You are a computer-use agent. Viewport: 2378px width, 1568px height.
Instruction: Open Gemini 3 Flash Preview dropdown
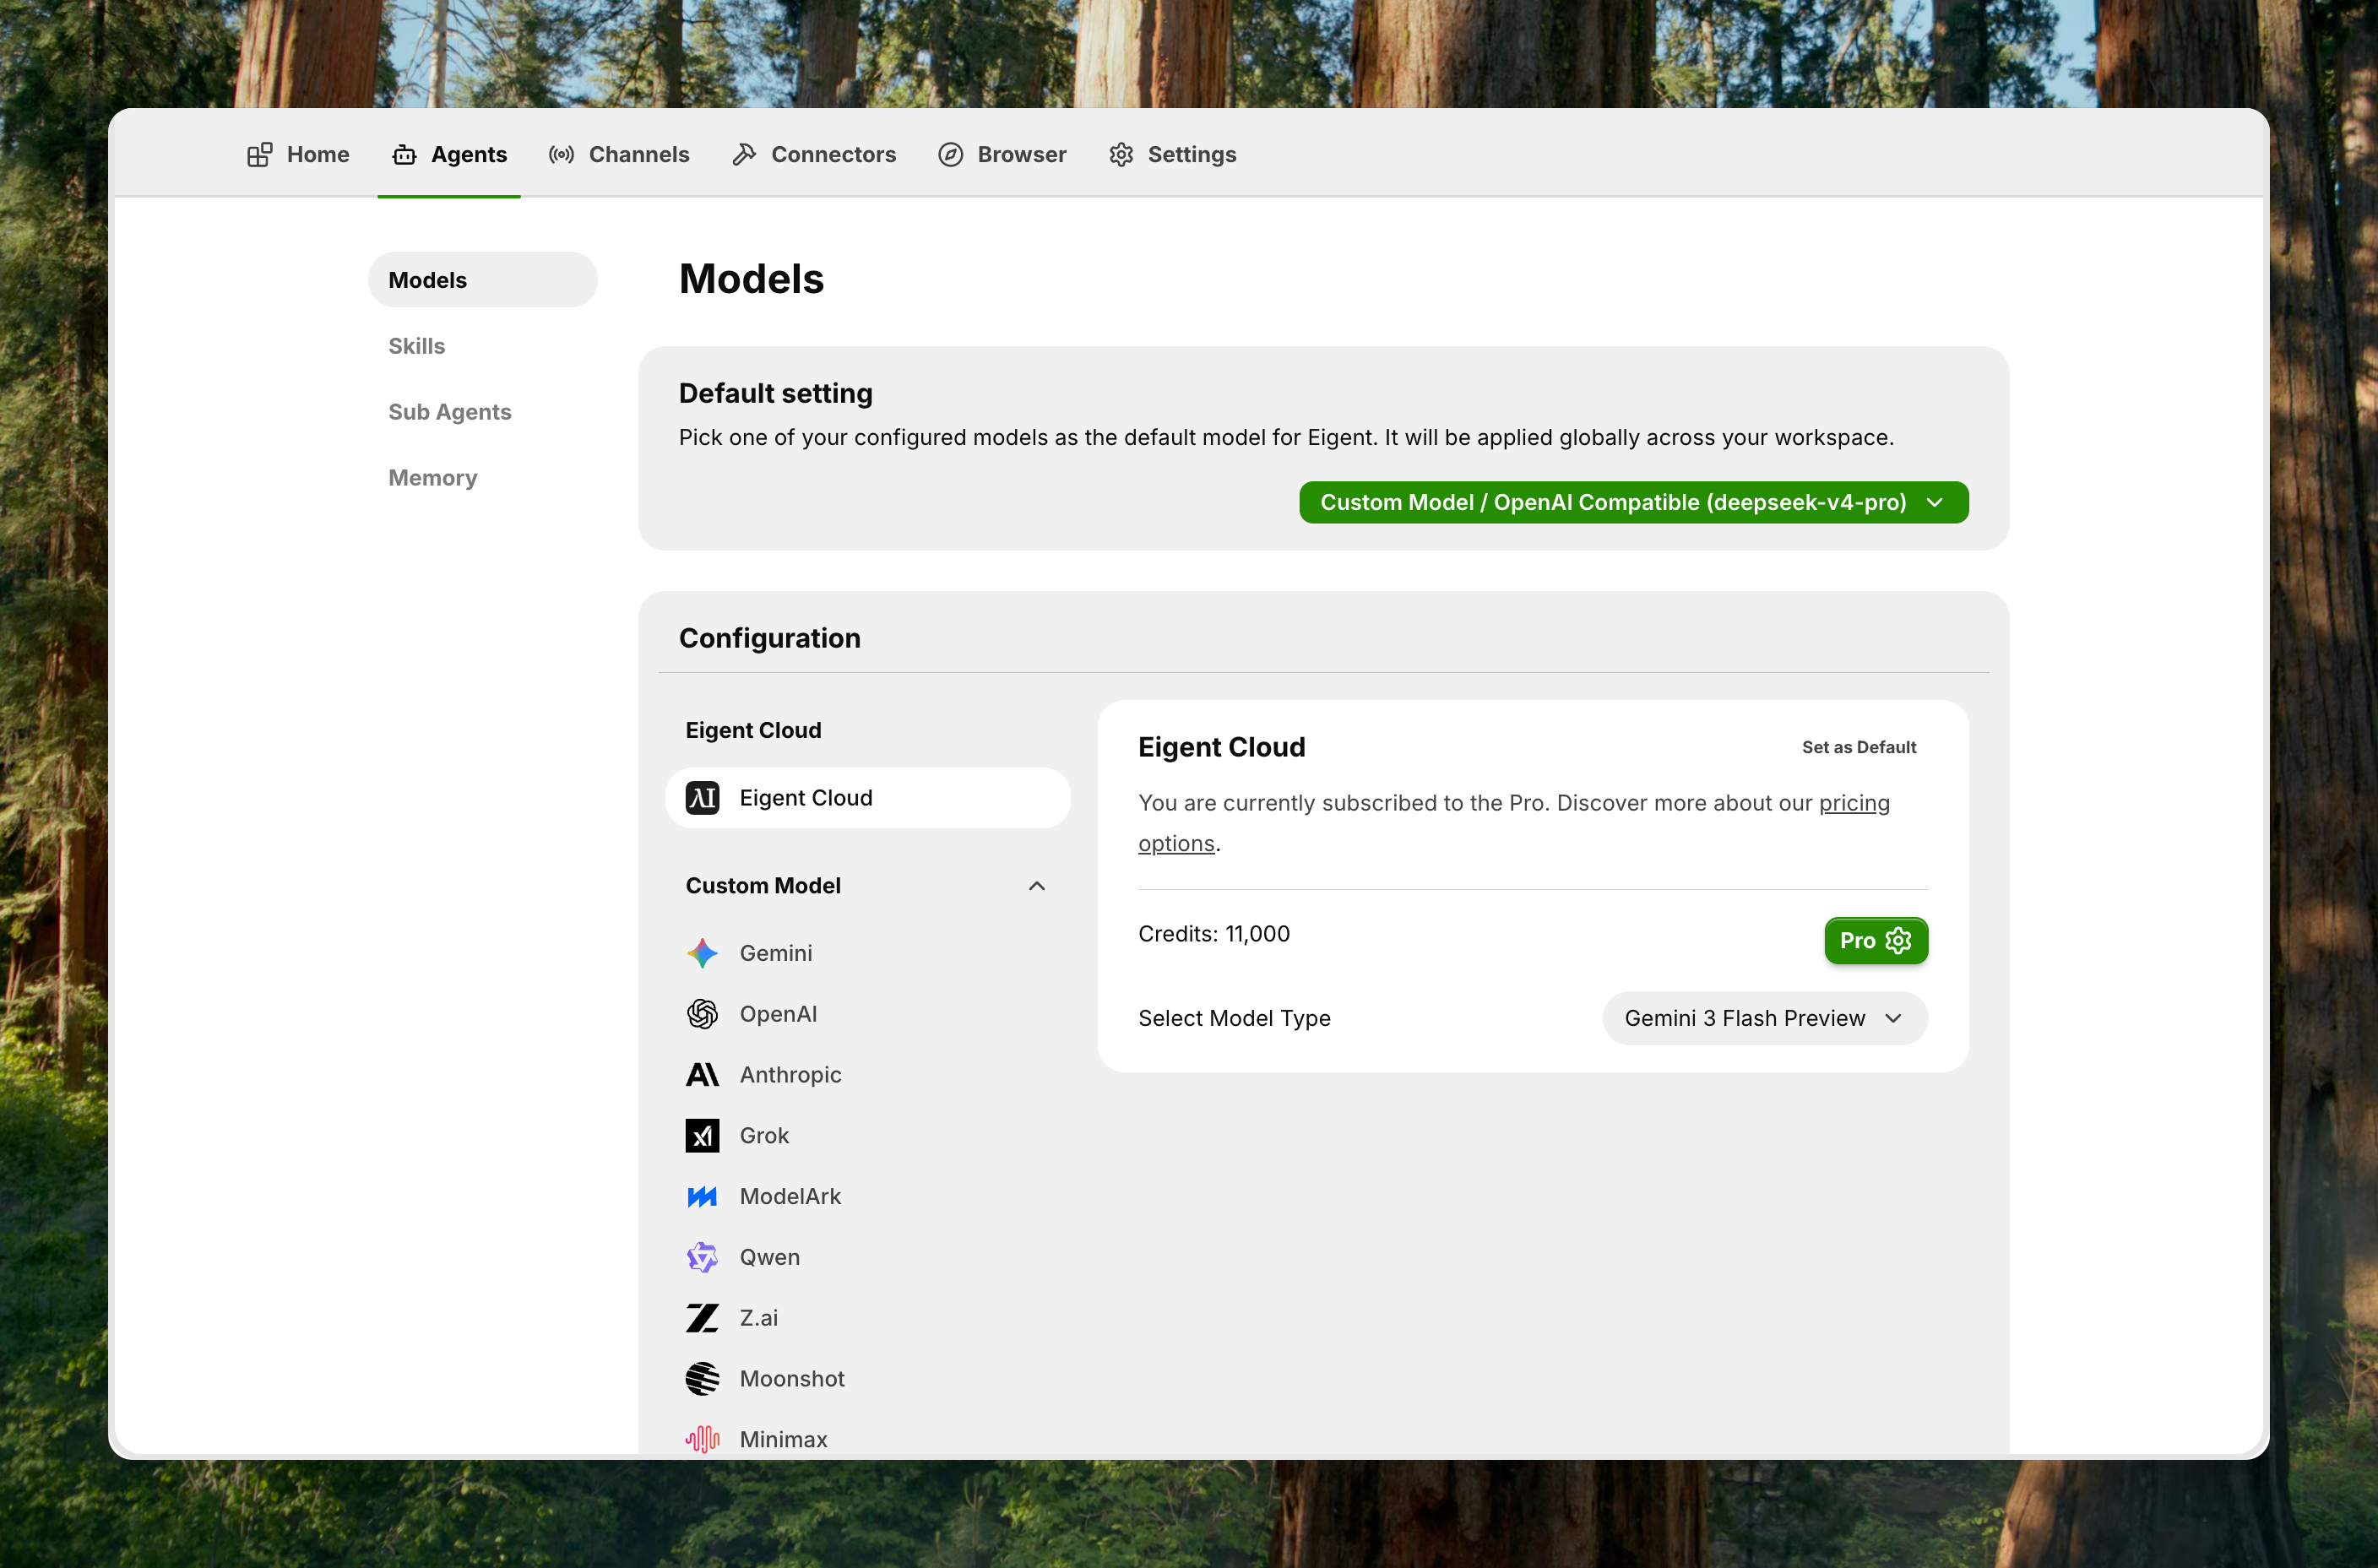pos(1765,1018)
